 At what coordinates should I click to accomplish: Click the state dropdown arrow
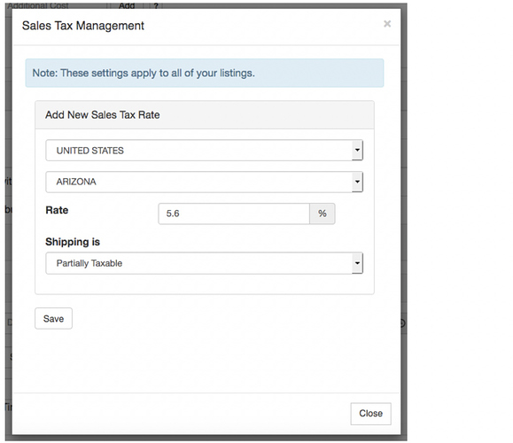(x=357, y=182)
